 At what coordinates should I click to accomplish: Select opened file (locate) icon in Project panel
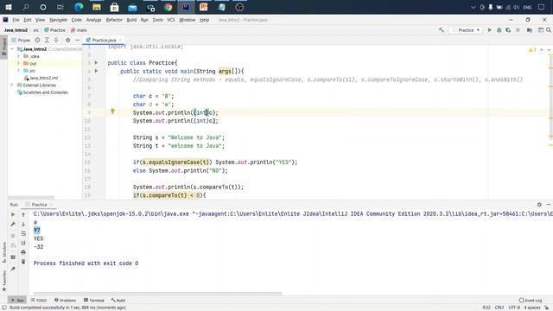(37, 41)
